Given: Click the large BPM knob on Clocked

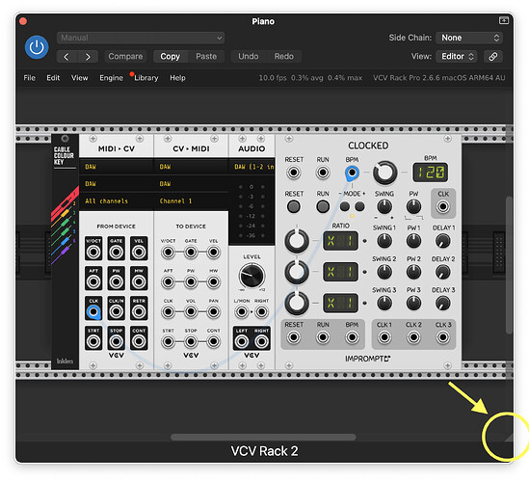Looking at the screenshot, I should click(x=384, y=173).
